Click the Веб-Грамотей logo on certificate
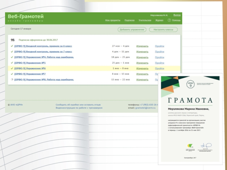 pos(190,147)
